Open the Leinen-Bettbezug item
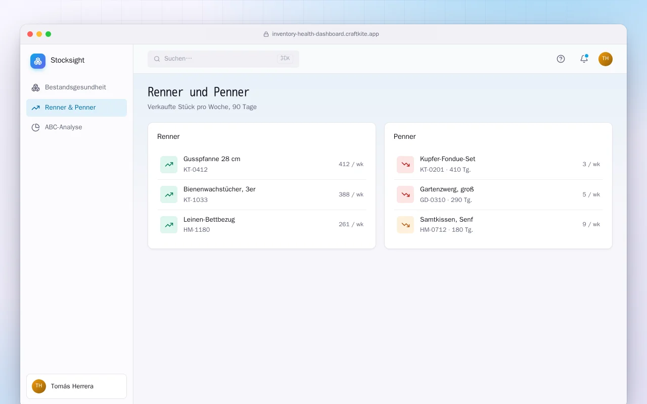Screen dimensions: 647x404 click(262, 225)
